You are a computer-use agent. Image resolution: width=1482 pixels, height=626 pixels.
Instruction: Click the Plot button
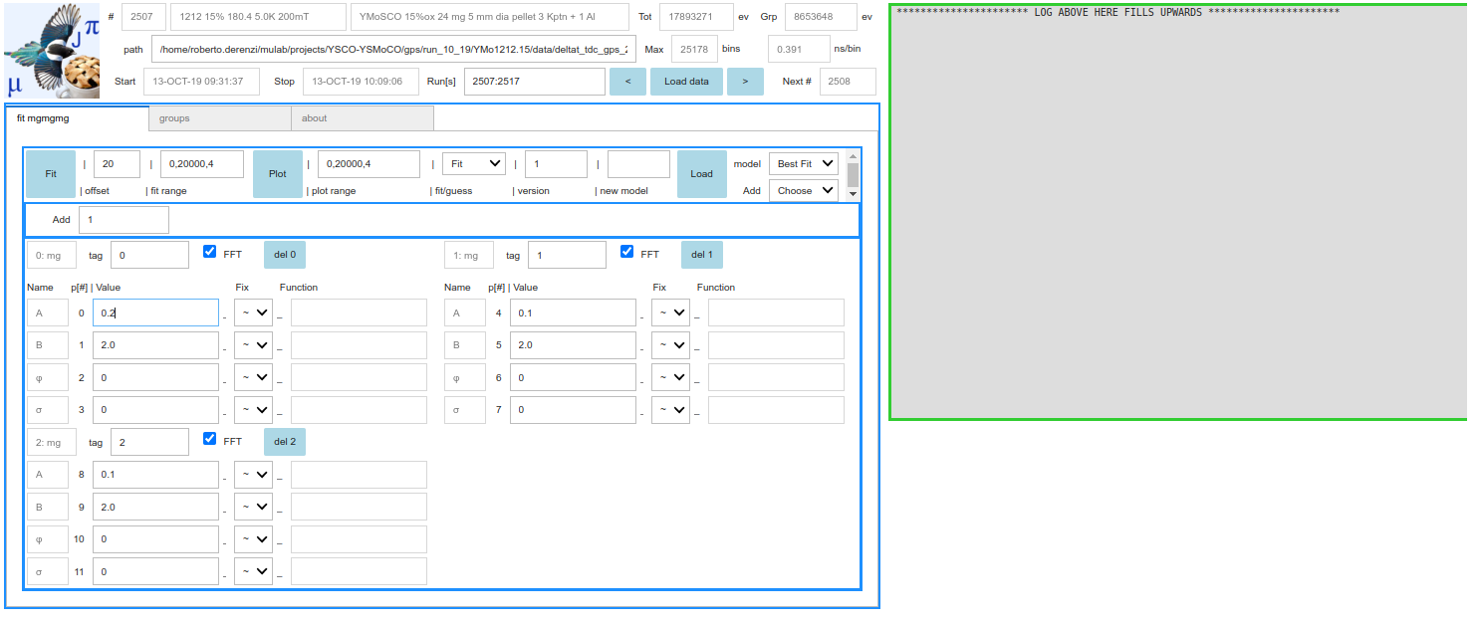(278, 174)
